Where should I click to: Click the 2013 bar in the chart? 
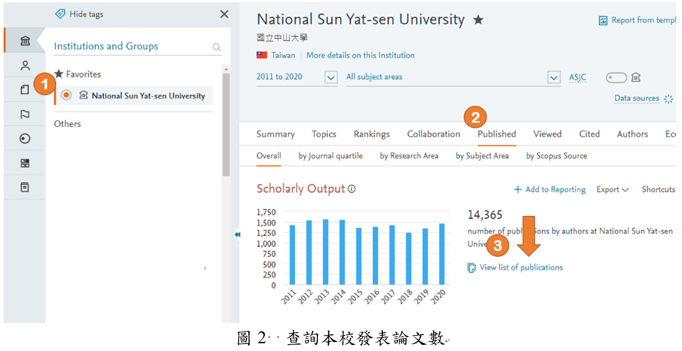point(326,252)
